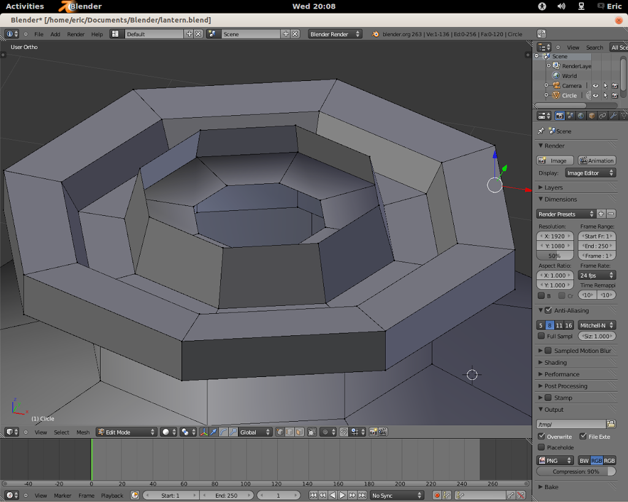Click the Render properties camera icon
The width and height of the screenshot is (628, 502).
point(560,116)
